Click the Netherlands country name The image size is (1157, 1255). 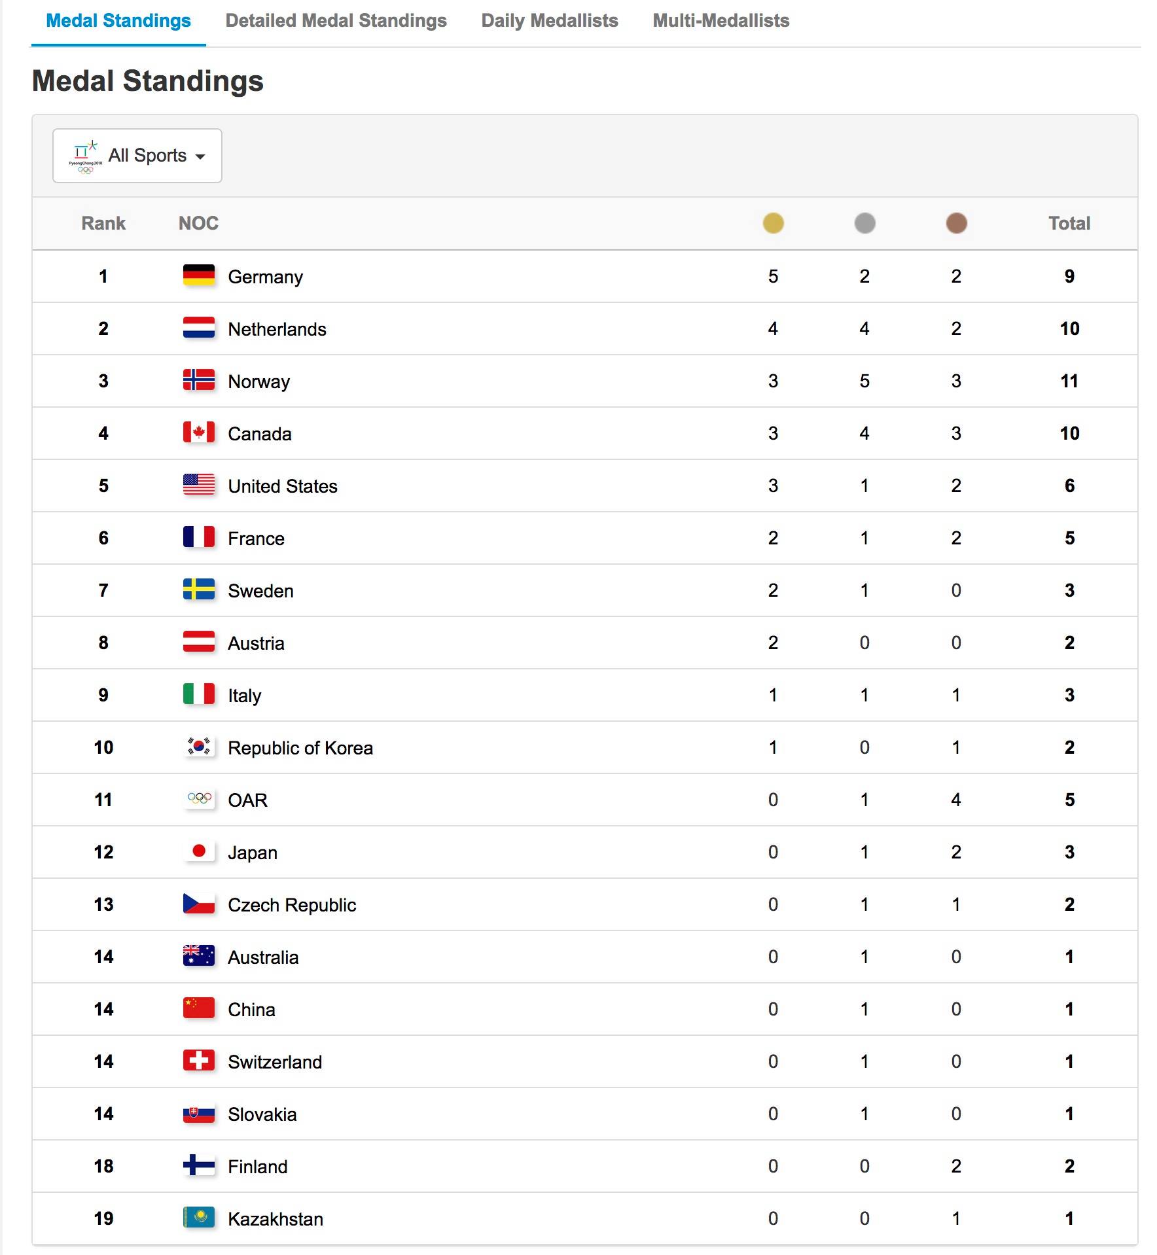click(277, 329)
